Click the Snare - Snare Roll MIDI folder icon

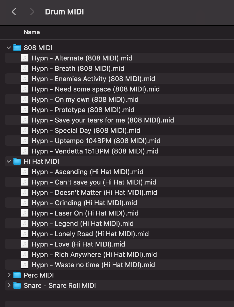(x=17, y=285)
